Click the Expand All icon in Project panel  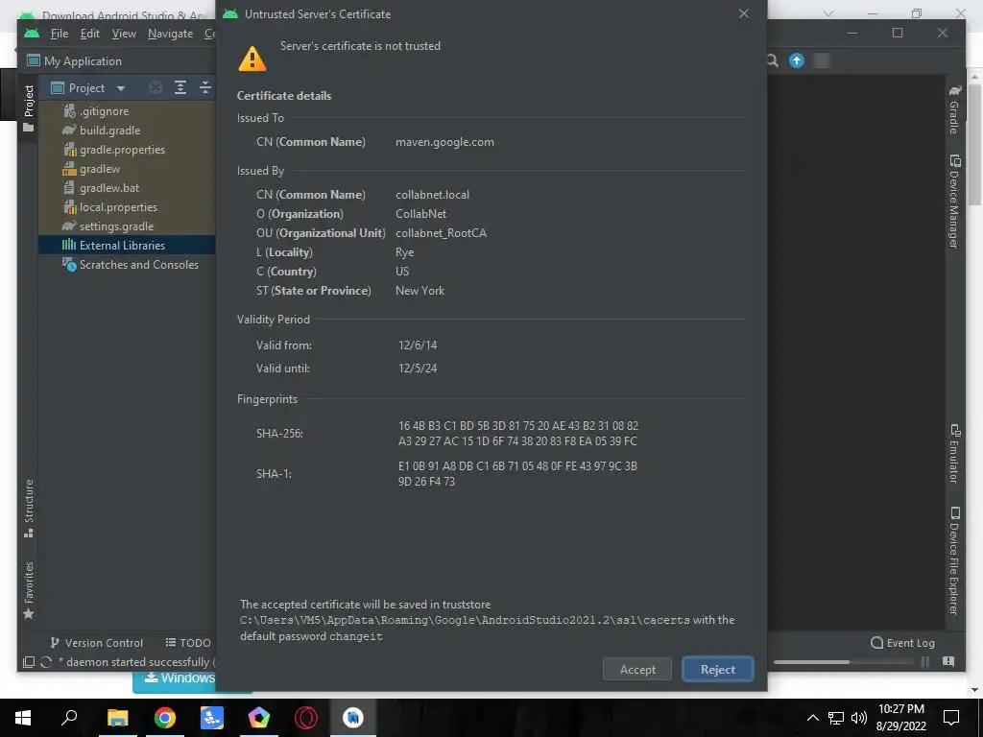(180, 87)
